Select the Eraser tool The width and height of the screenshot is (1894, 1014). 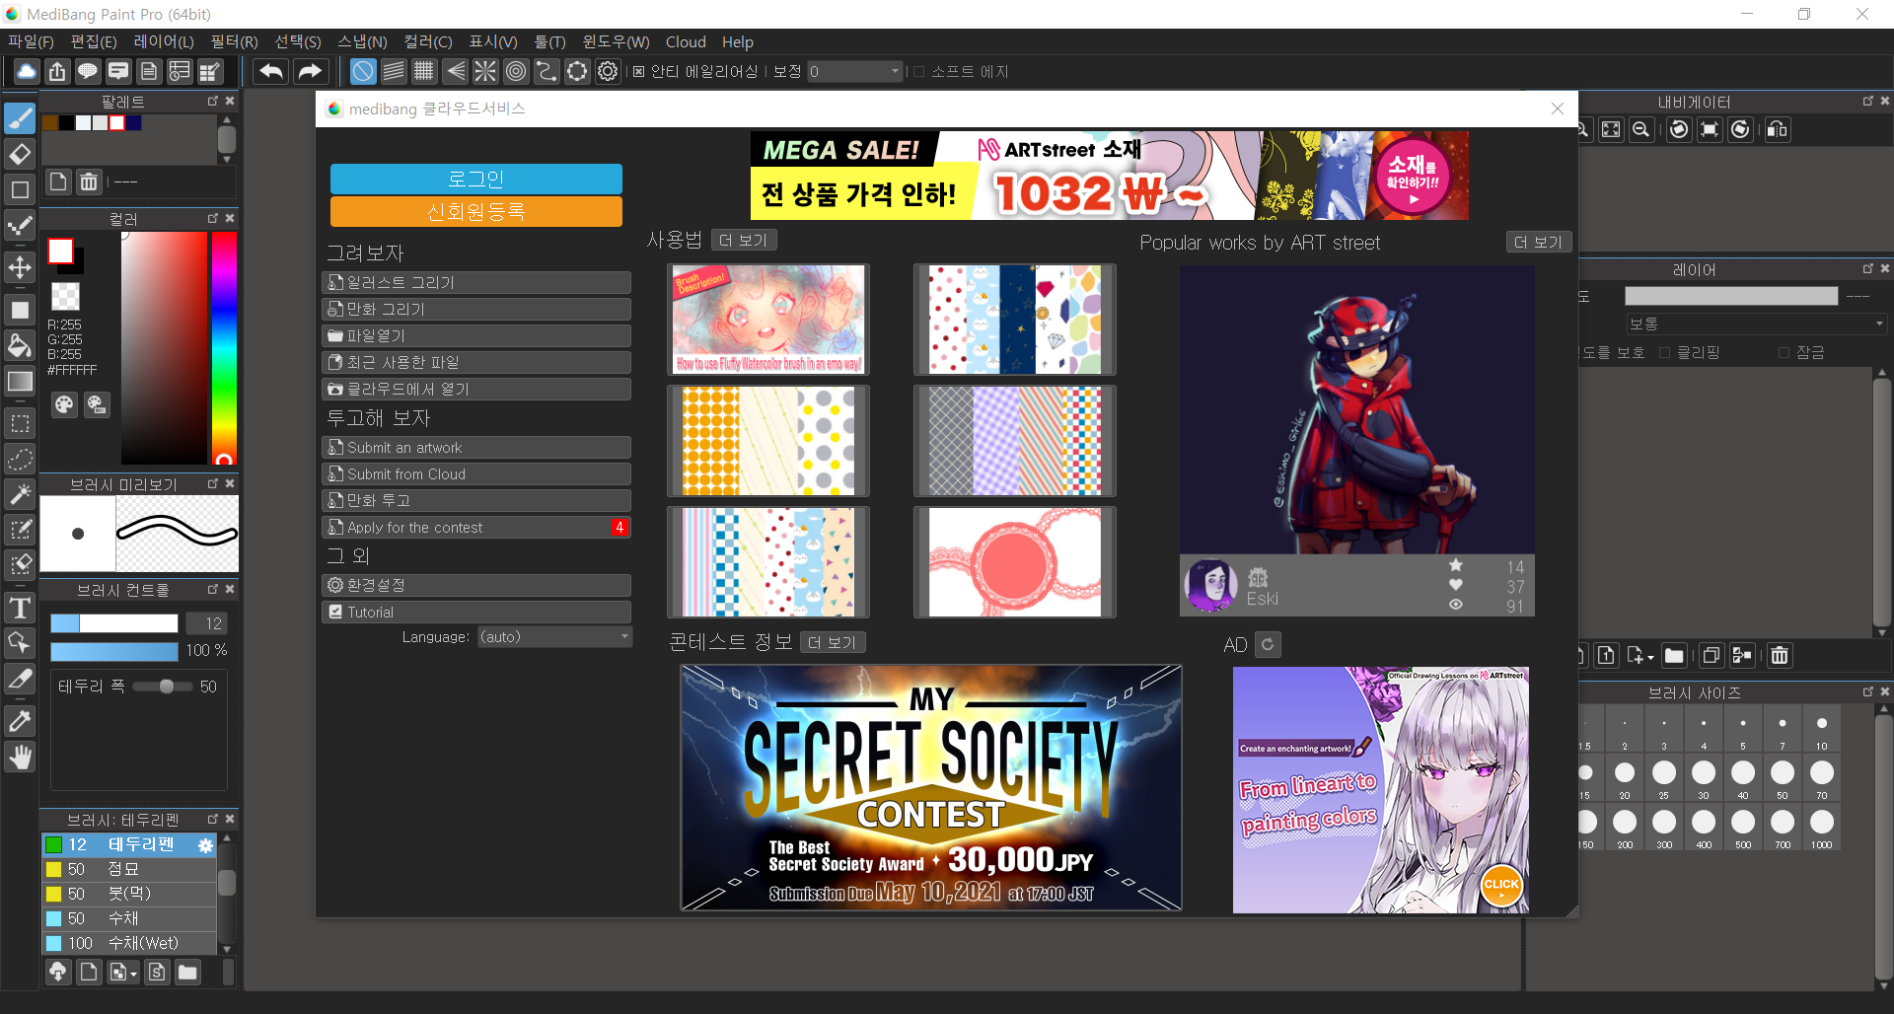[x=20, y=154]
